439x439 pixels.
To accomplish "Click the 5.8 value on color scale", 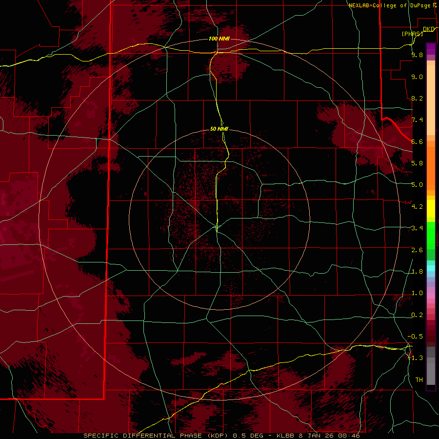I will 417,163.
